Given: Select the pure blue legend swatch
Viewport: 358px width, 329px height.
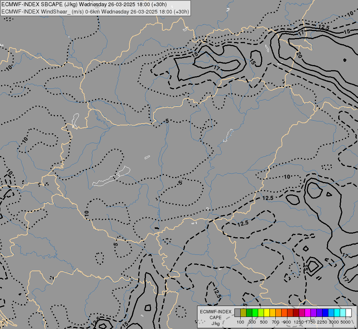Looking at the screenshot, I should pos(325,313).
